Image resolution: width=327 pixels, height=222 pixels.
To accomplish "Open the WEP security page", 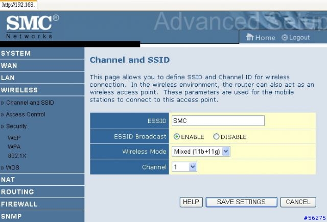I will pyautogui.click(x=14, y=138).
